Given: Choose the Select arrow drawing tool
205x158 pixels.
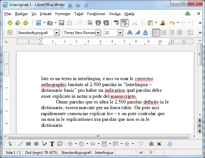Looking at the screenshot, I should point(10,144).
